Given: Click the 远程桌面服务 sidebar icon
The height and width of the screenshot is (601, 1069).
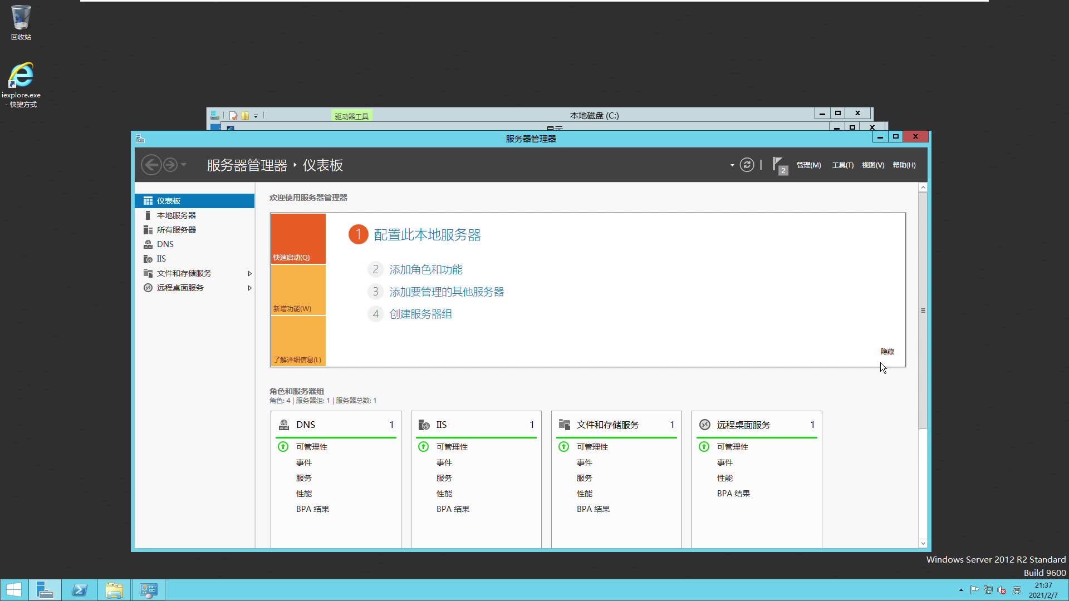Looking at the screenshot, I should [148, 288].
